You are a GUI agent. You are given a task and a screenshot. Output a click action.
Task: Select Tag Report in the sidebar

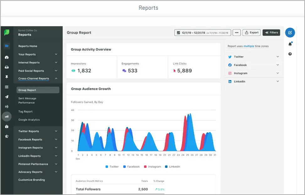point(25,112)
